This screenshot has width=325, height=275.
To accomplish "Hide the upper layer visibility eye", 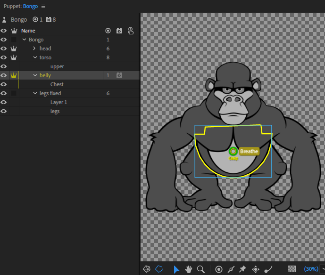I will [3, 66].
